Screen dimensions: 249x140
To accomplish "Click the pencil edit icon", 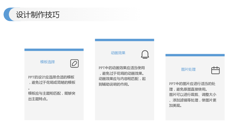I will point(74,63).
